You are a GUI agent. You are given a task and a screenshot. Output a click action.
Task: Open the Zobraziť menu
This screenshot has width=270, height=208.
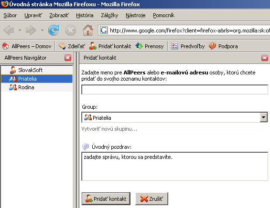click(59, 15)
